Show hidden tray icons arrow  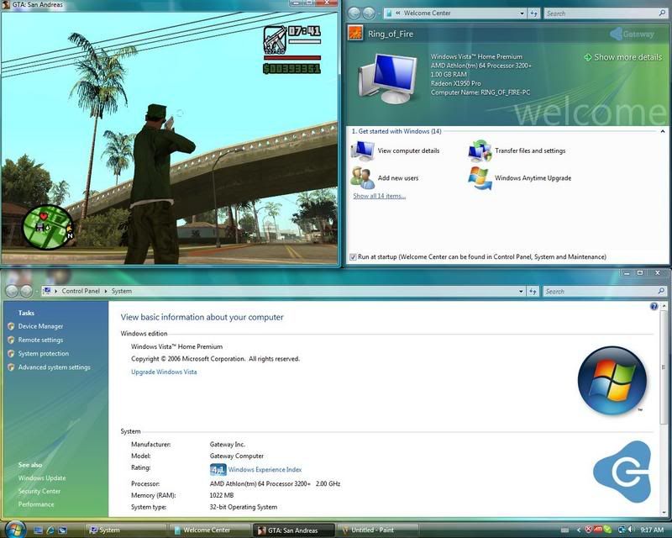click(x=579, y=530)
